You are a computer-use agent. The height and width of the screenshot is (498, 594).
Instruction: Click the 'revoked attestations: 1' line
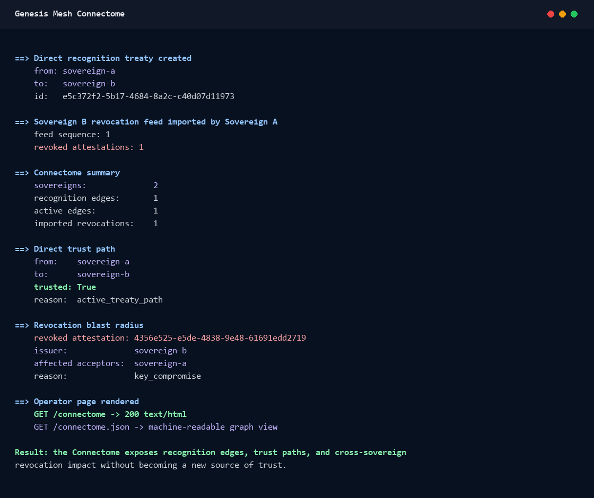89,147
